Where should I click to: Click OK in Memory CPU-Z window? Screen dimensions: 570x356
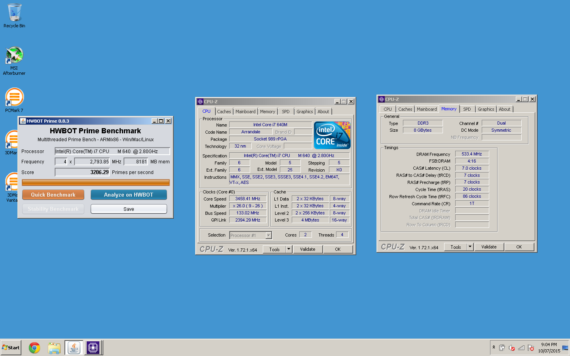pos(519,247)
